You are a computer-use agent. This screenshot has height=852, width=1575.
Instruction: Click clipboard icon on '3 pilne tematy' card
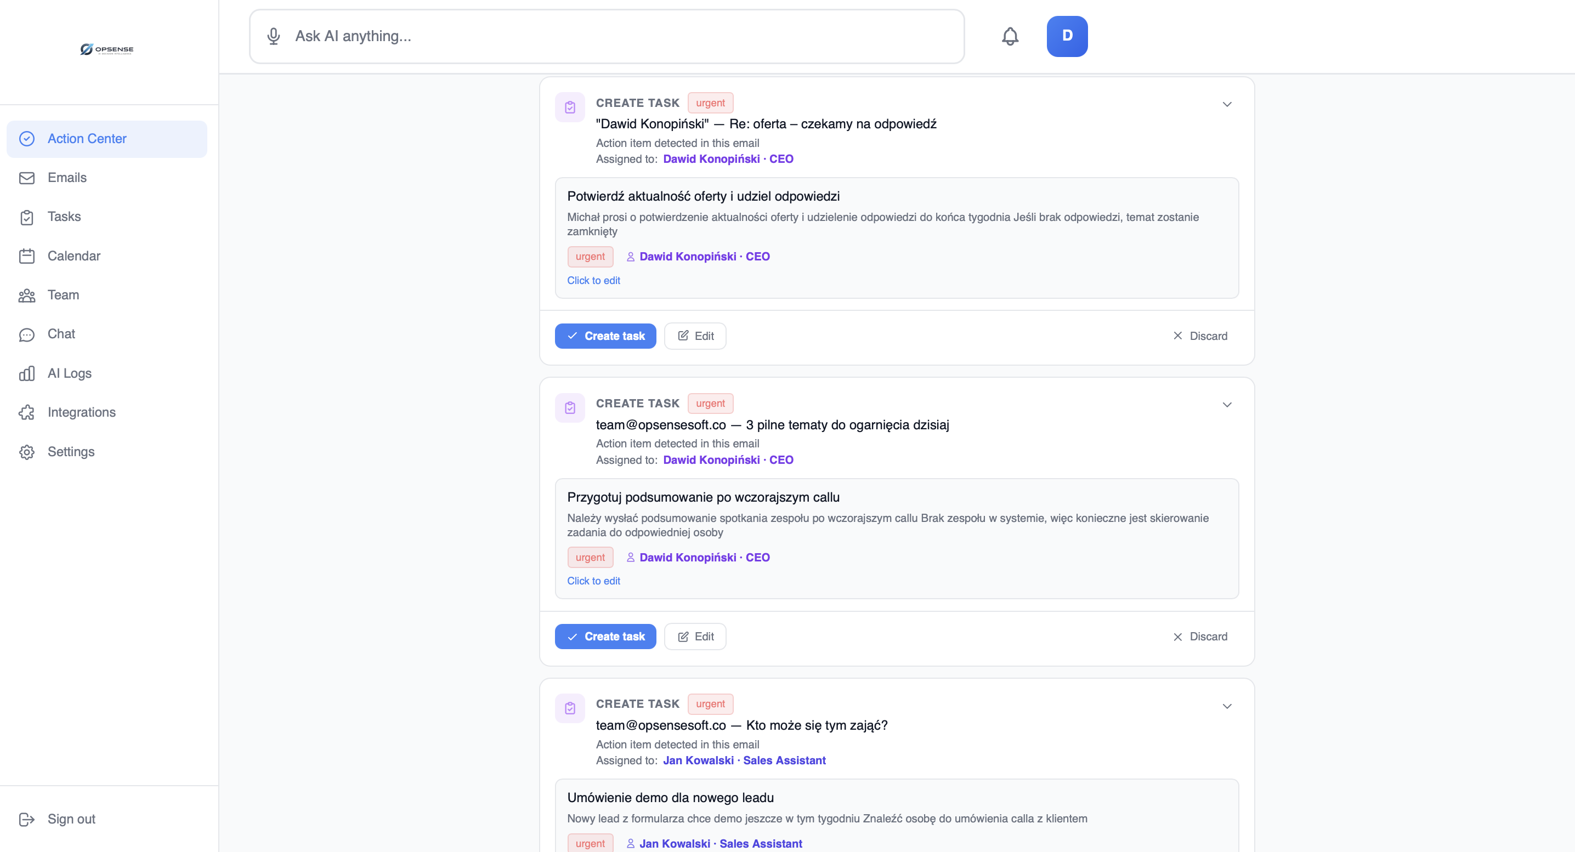point(570,408)
